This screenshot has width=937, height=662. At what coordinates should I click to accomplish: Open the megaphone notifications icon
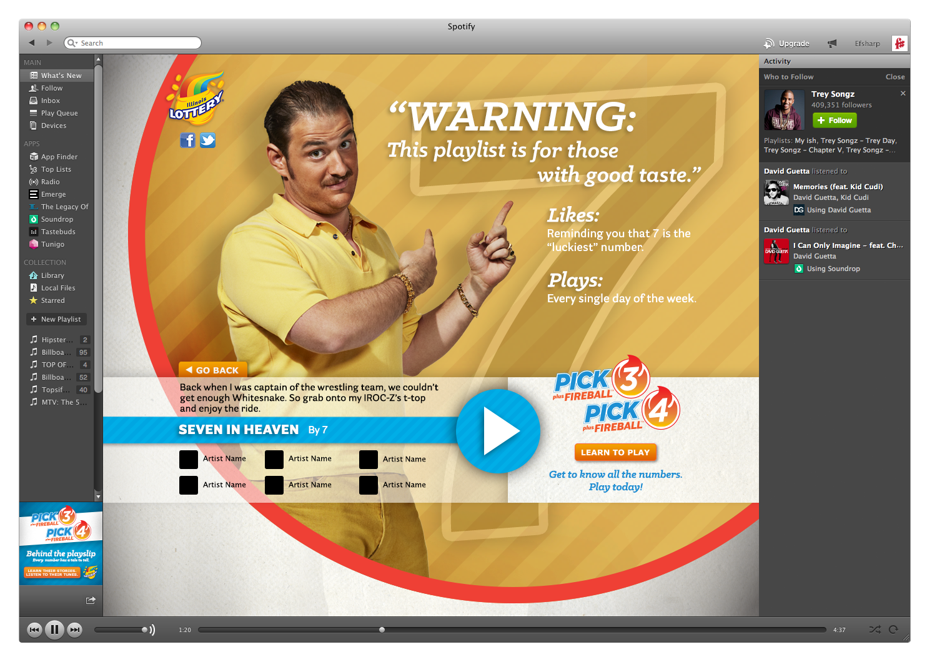[832, 43]
